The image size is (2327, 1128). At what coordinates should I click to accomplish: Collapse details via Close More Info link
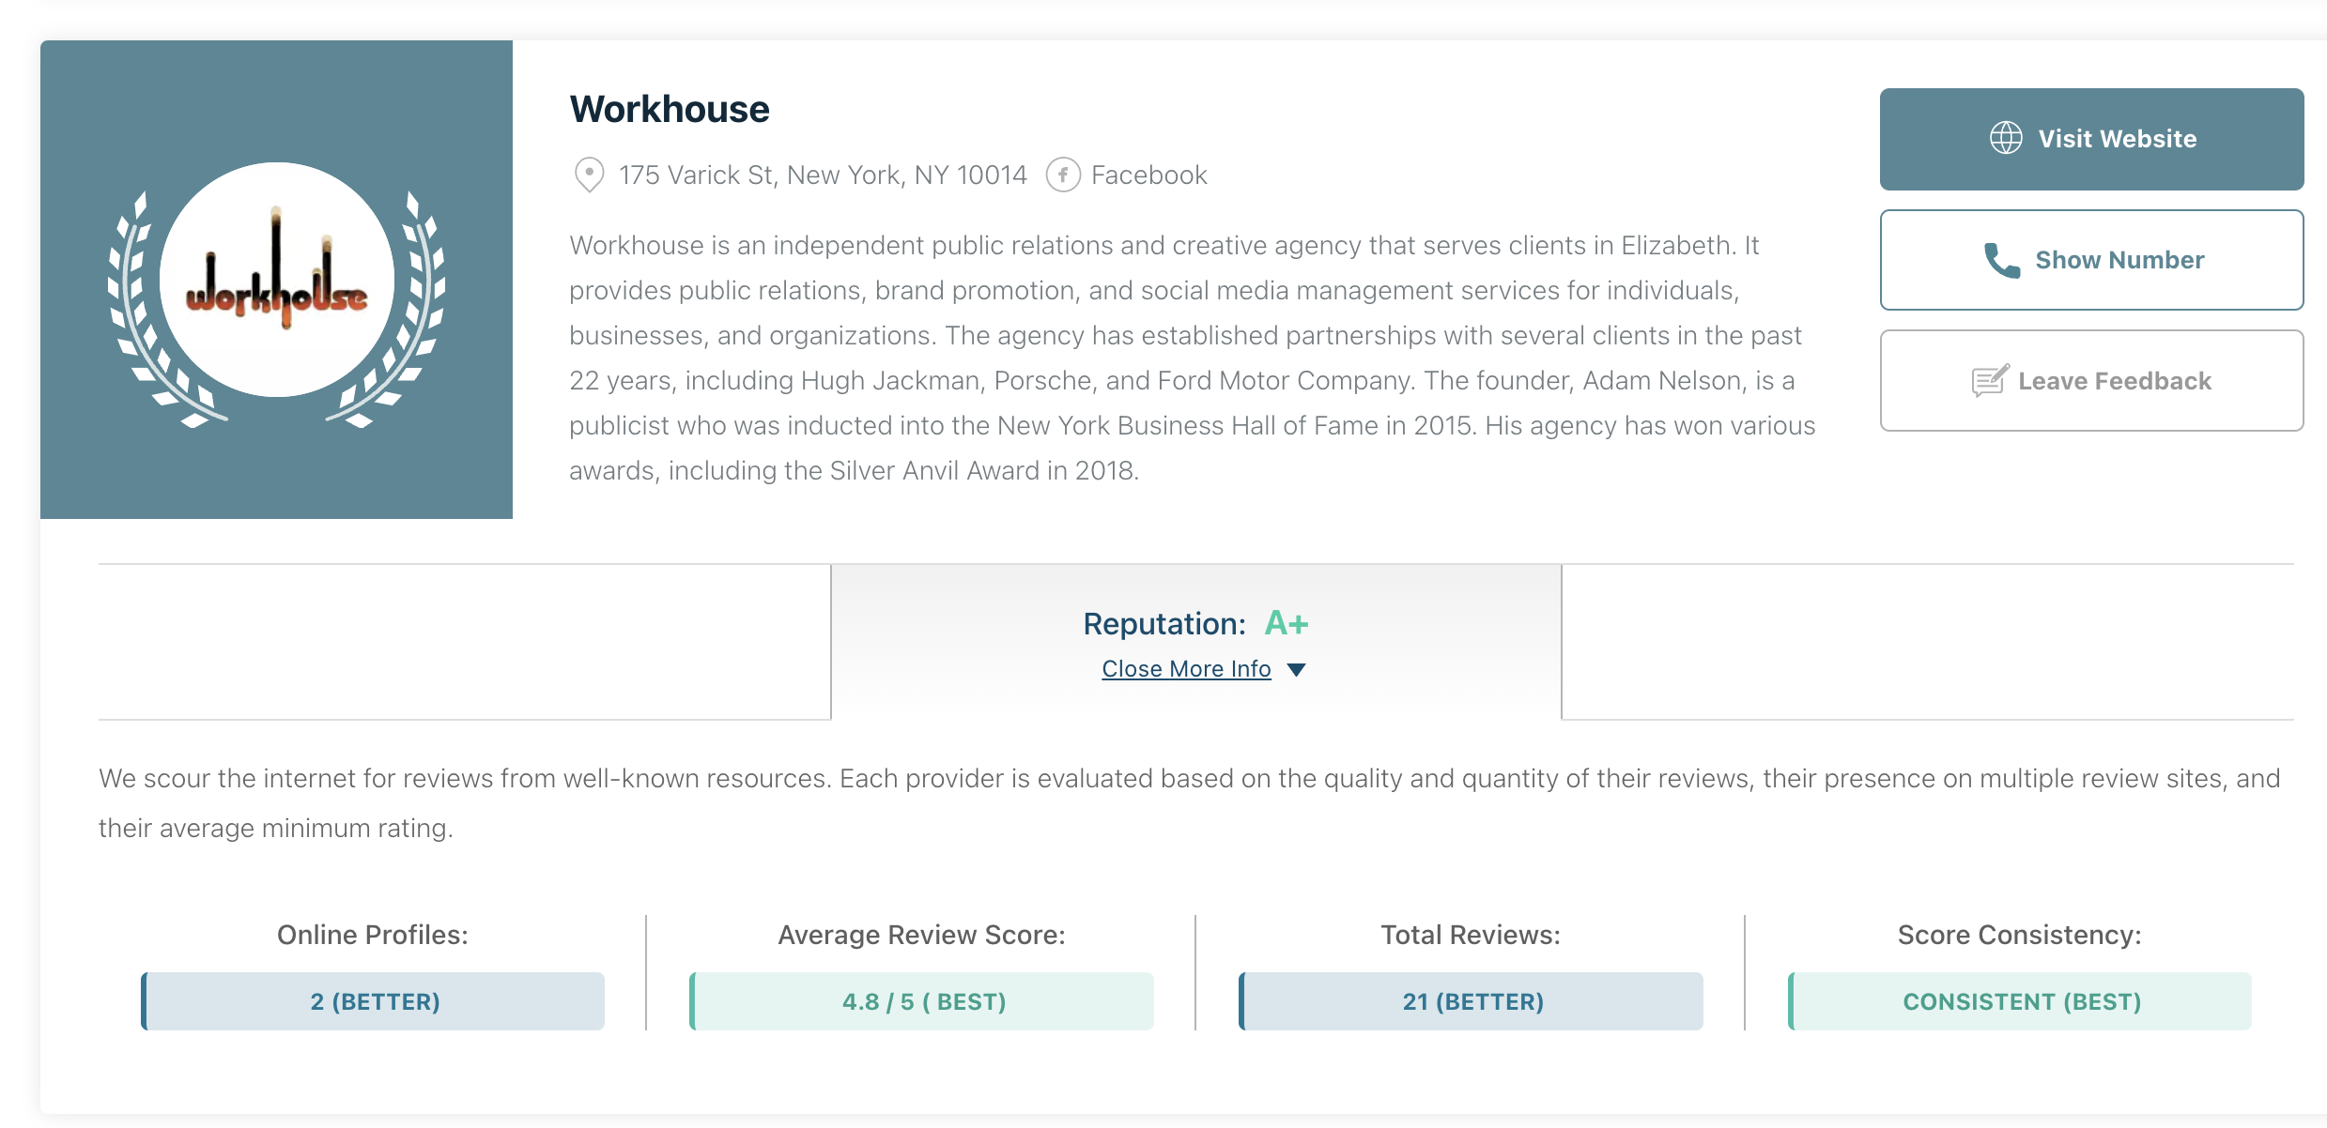pos(1186,669)
